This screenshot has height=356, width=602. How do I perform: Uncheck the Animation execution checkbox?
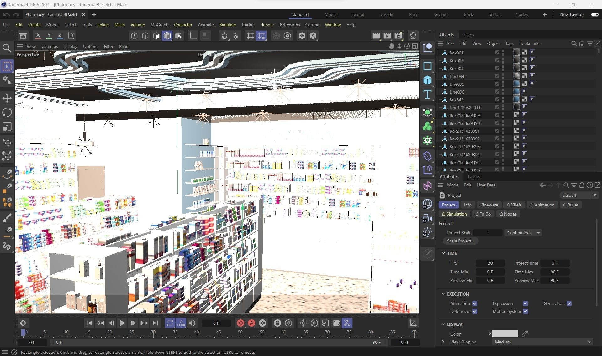475,303
